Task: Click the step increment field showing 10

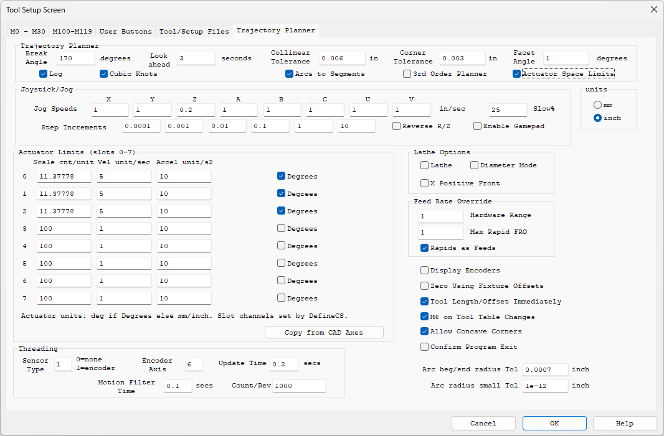Action: click(x=356, y=126)
